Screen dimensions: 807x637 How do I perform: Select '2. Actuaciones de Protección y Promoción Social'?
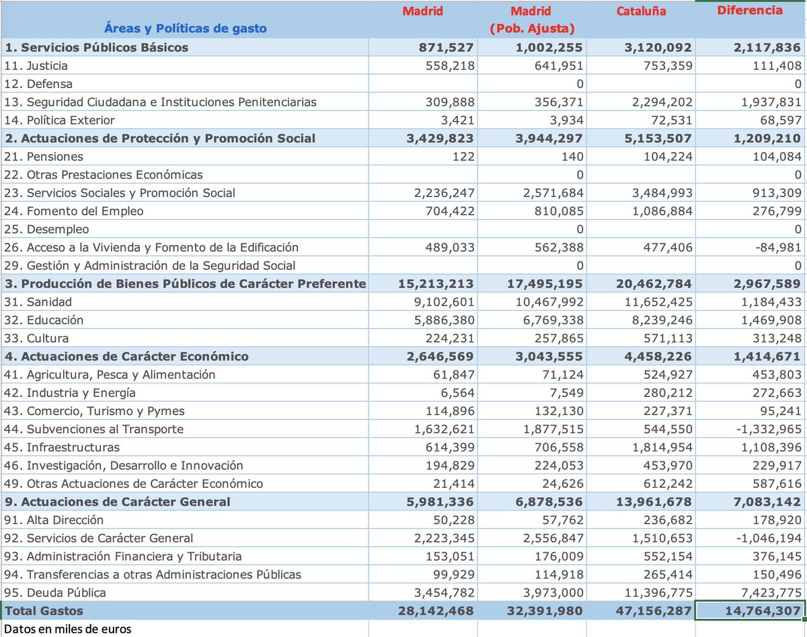pos(159,138)
